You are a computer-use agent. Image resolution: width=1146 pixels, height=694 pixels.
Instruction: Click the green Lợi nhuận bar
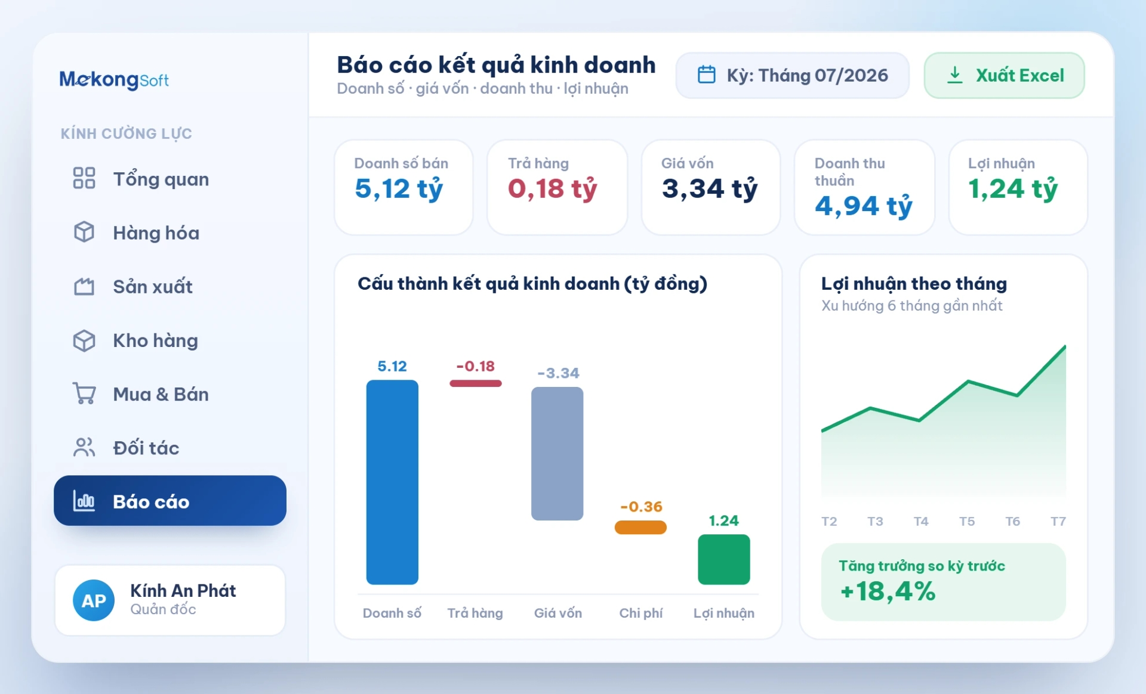(724, 559)
